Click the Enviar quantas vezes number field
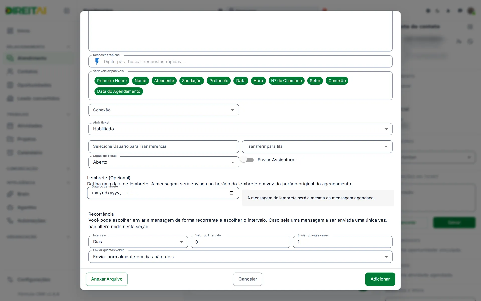The image size is (481, 301). point(342,242)
